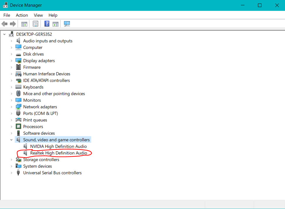Click the Software devices icon

pyautogui.click(x=18, y=133)
